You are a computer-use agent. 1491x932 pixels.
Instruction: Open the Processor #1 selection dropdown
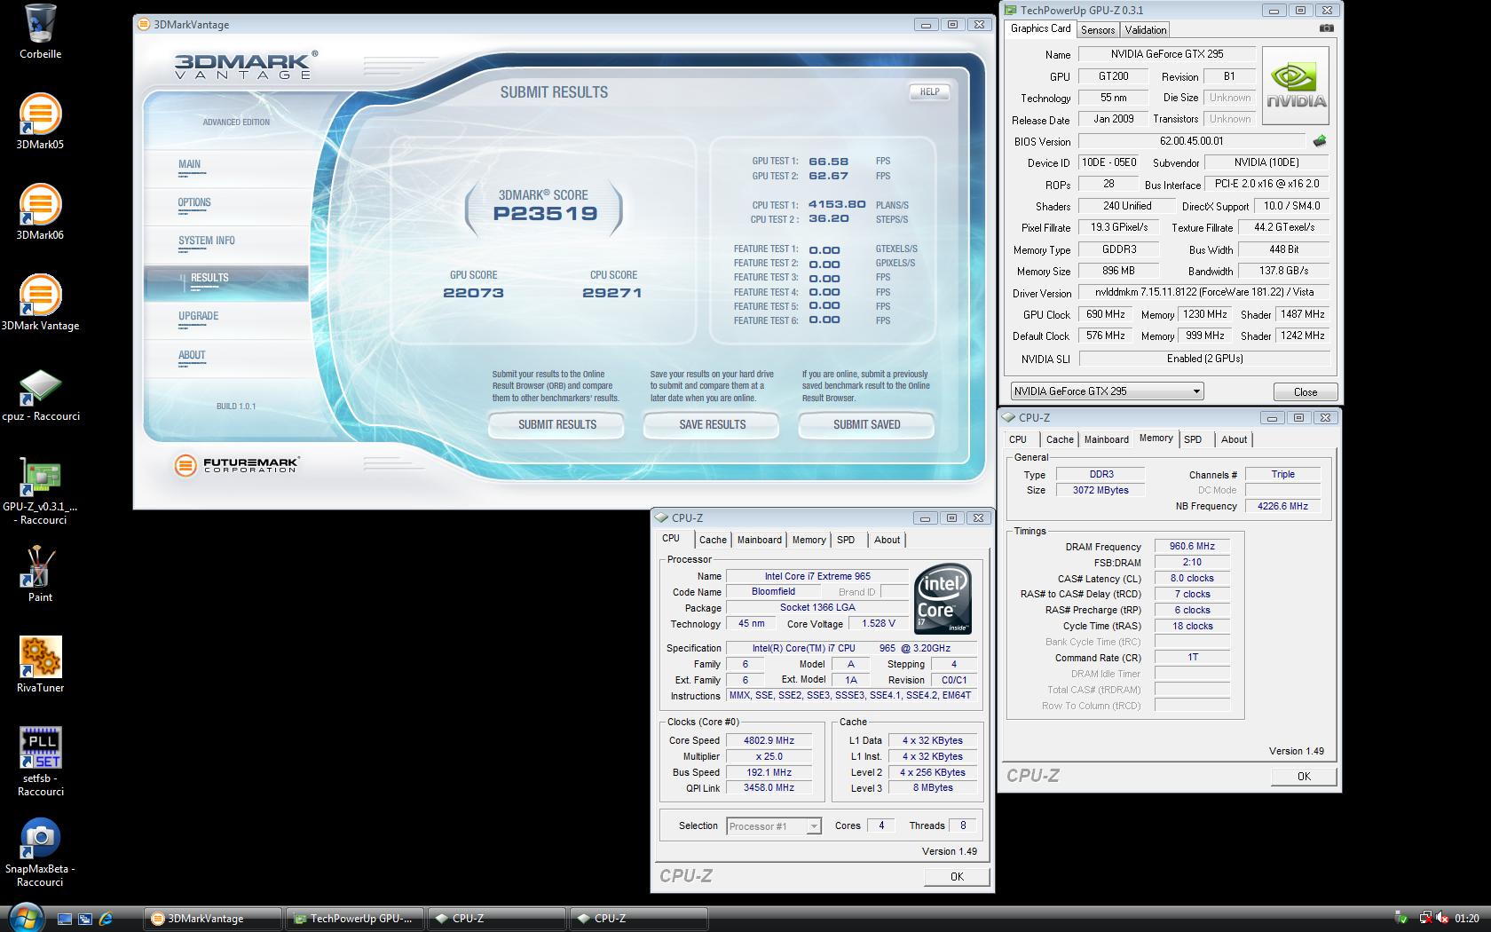[773, 826]
